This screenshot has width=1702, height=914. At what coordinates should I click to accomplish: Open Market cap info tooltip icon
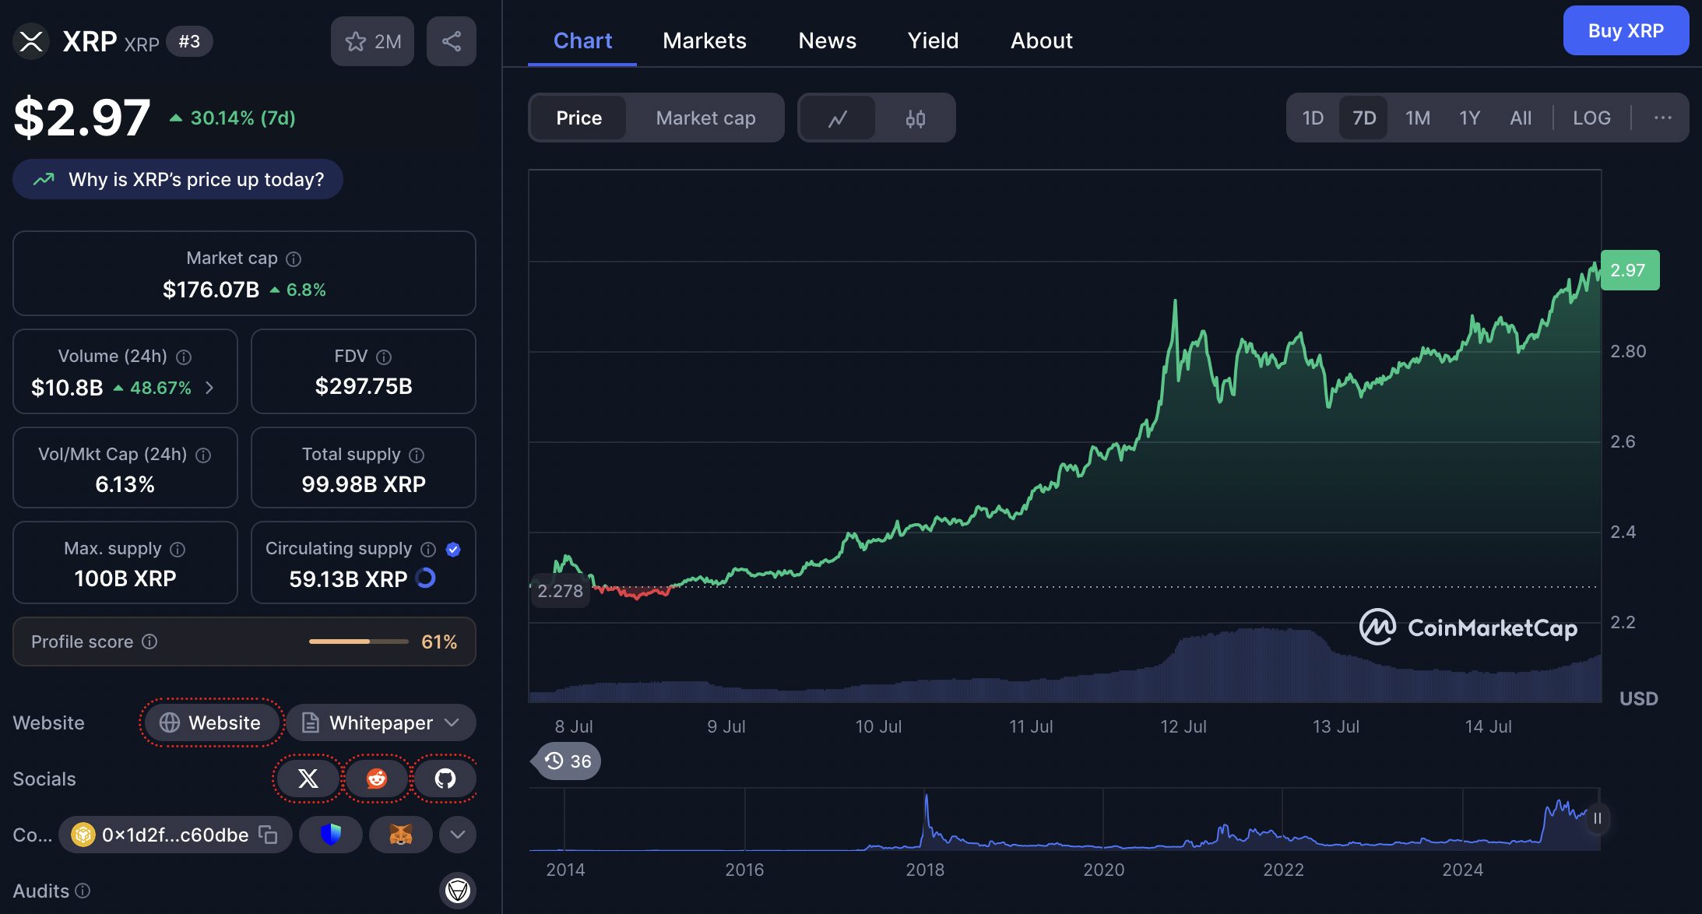pos(294,258)
